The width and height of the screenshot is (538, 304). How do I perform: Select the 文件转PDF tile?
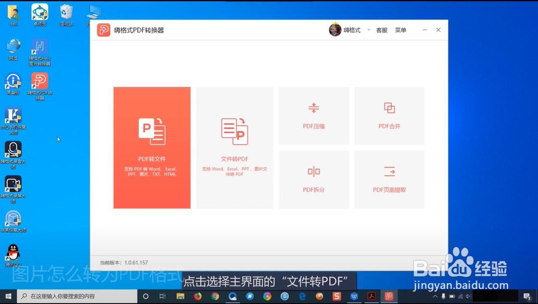pyautogui.click(x=235, y=148)
